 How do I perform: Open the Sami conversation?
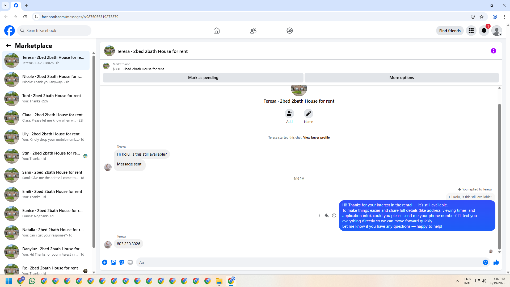point(46,175)
